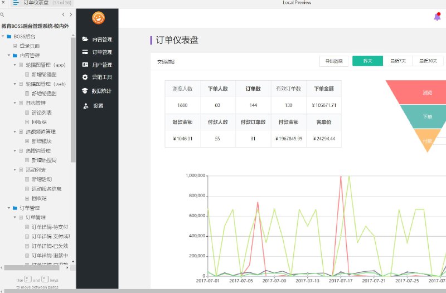This screenshot has width=446, height=293.
Task: Collapse the 活动列表 tree arrow
Action: pos(15,170)
